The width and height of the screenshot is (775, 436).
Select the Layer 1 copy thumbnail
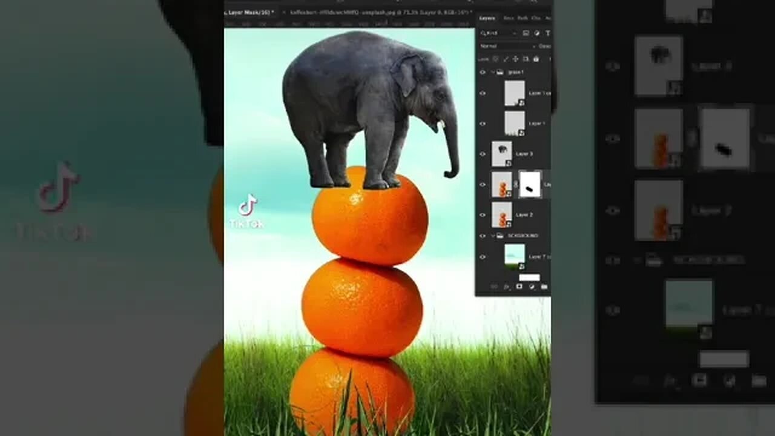tap(515, 93)
